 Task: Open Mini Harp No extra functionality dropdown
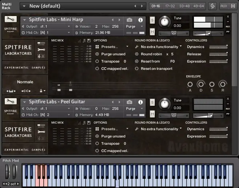click(x=181, y=46)
